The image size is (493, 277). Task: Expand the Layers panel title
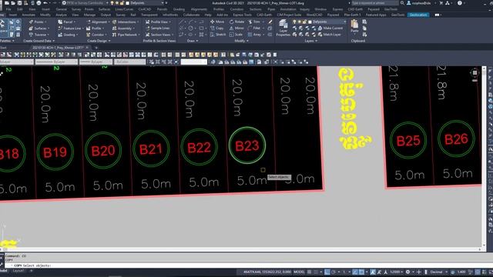(310, 41)
